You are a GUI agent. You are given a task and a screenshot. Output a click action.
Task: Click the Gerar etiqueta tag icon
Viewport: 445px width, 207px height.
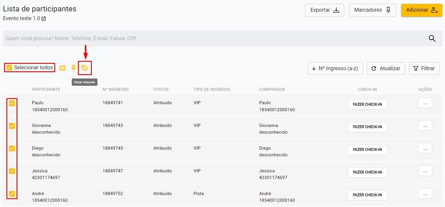[85, 68]
